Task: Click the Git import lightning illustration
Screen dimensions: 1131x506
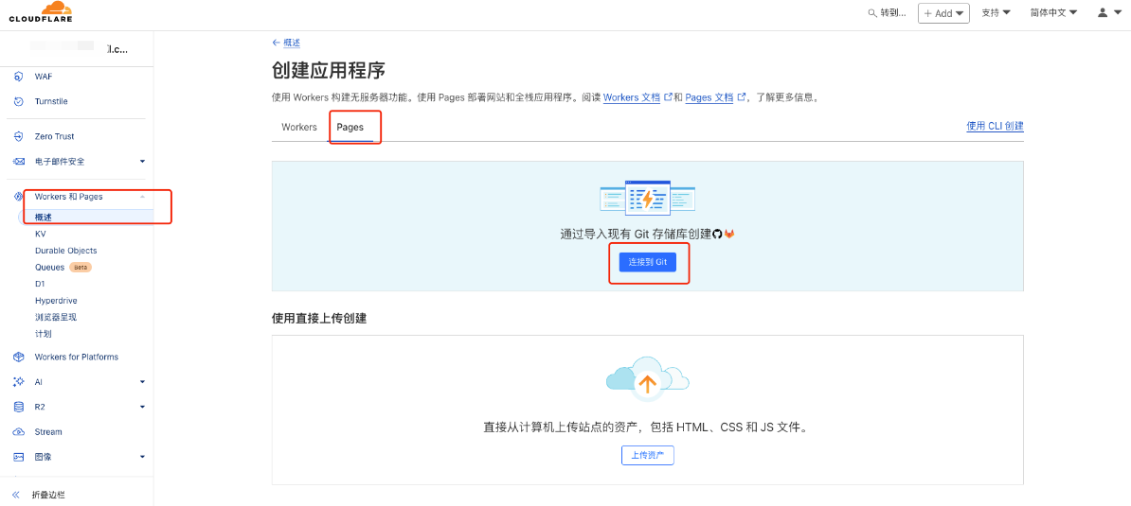Action: click(x=648, y=198)
